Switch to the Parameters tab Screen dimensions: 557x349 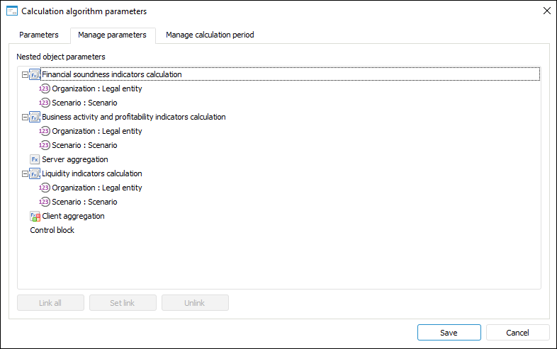click(x=39, y=35)
